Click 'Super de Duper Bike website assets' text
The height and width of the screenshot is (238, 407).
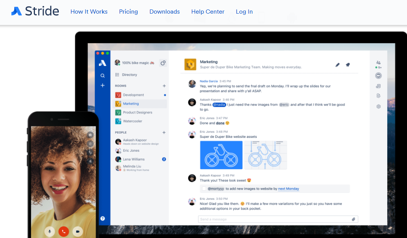click(x=228, y=137)
